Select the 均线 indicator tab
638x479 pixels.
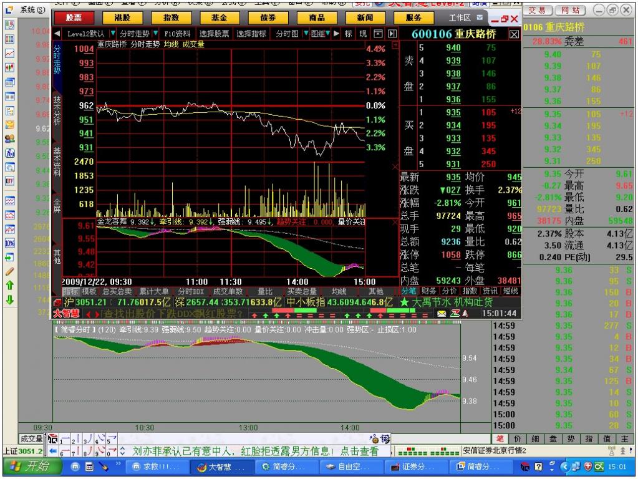coord(339,291)
